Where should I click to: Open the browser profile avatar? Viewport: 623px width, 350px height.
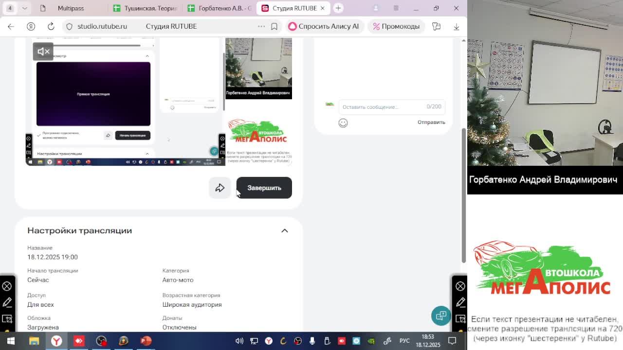click(376, 8)
